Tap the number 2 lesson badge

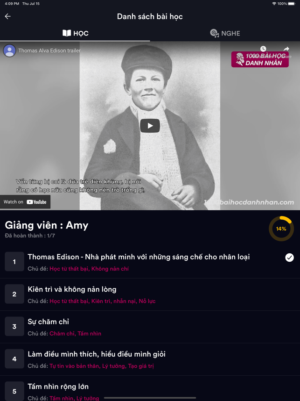click(14, 294)
